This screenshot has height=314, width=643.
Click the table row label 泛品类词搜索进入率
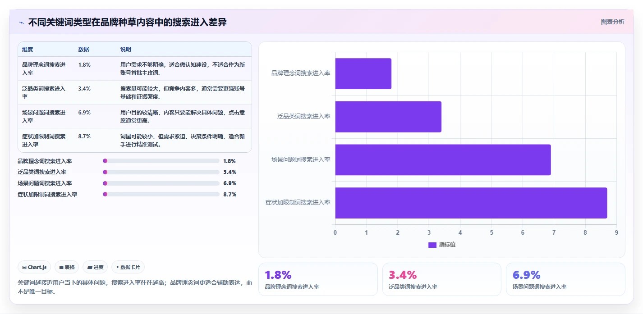click(44, 92)
